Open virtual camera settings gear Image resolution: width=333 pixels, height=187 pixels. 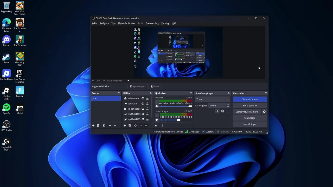click(264, 112)
